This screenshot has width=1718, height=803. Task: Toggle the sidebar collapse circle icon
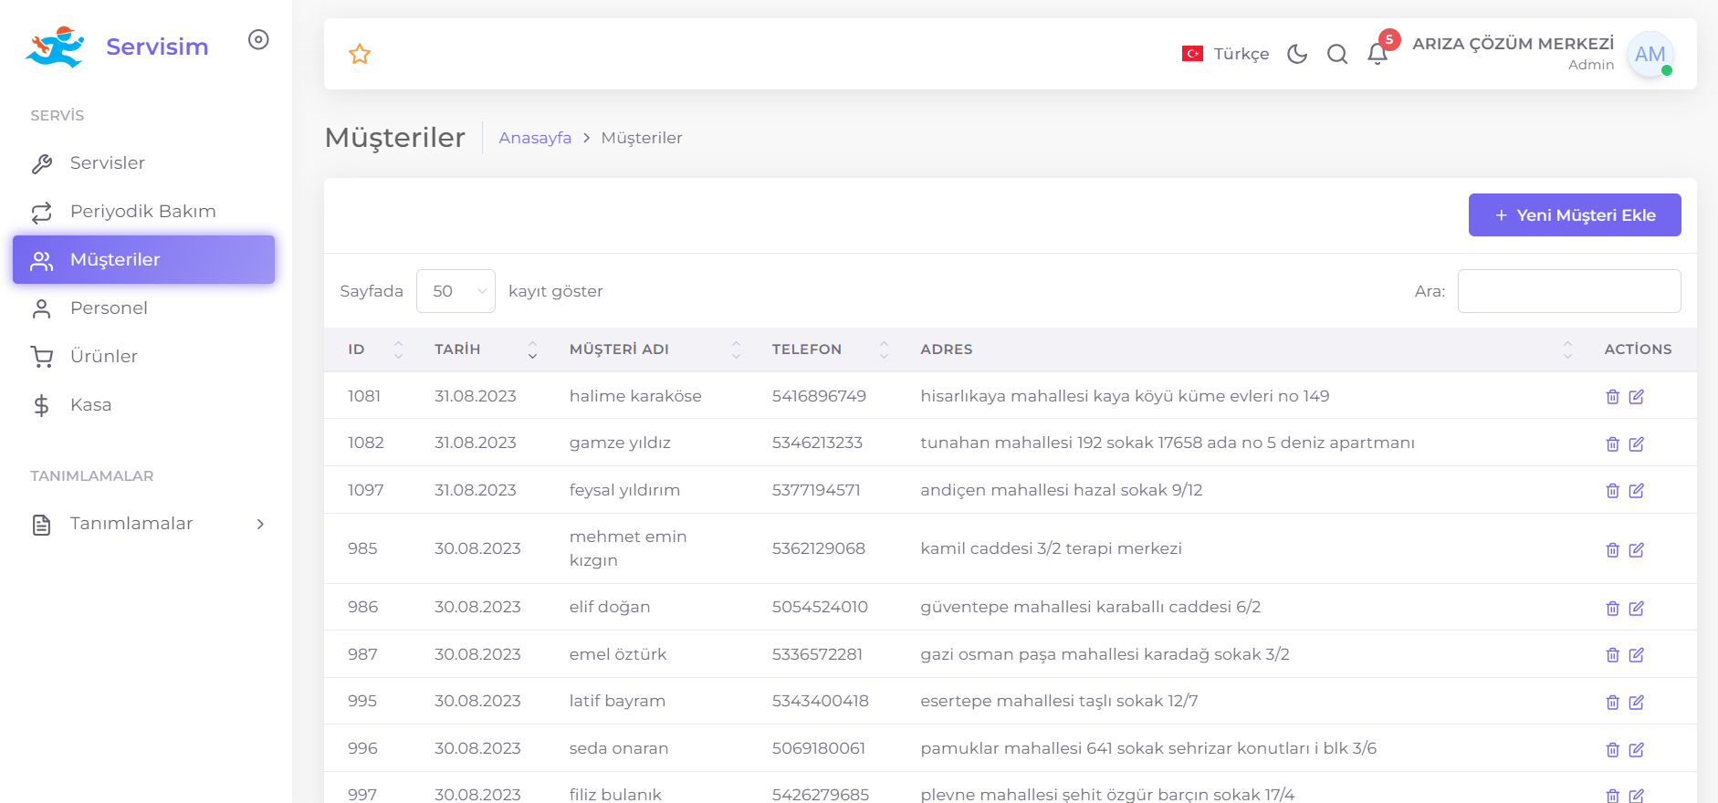pos(258,39)
